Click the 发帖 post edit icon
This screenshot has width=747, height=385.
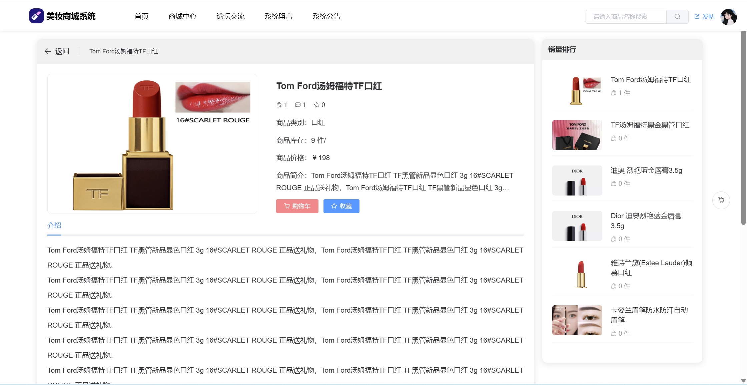tap(697, 16)
